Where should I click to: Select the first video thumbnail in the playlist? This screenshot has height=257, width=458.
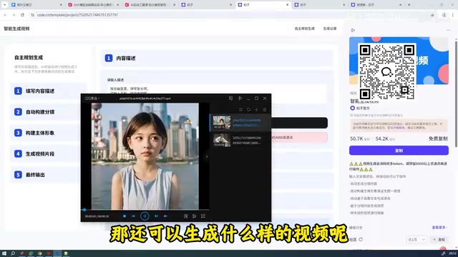(222, 122)
